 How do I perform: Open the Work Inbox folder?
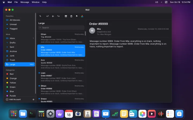point(20,38)
